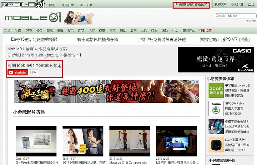Screen dimensions: 257x165
Task: Open the green zoom ad thumbnail
Action: [216, 90]
